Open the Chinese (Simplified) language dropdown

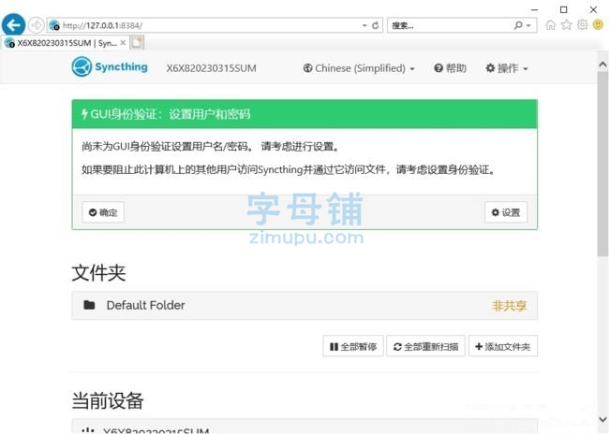tap(359, 68)
